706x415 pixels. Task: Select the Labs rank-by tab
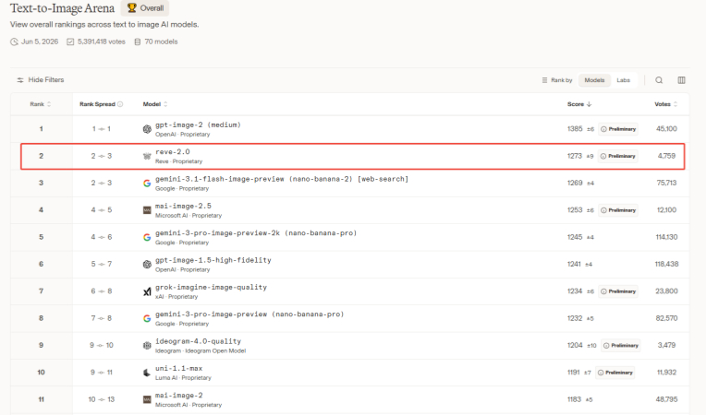click(623, 80)
